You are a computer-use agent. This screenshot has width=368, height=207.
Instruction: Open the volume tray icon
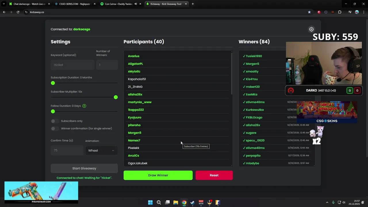(x=344, y=202)
